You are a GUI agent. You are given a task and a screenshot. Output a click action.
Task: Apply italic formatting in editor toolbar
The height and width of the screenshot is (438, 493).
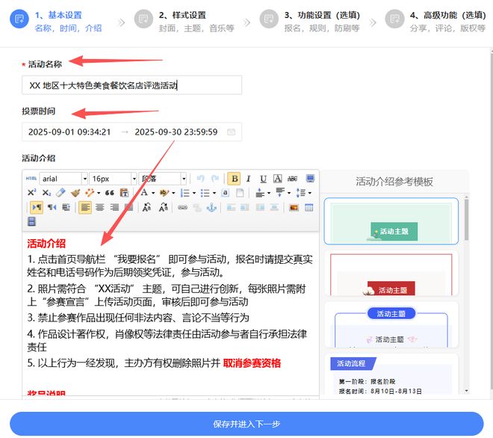[249, 179]
